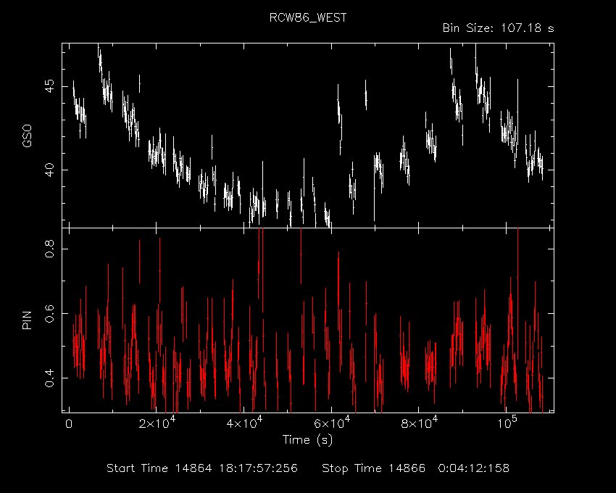Click the 8×10^4 time axis label

[x=420, y=423]
